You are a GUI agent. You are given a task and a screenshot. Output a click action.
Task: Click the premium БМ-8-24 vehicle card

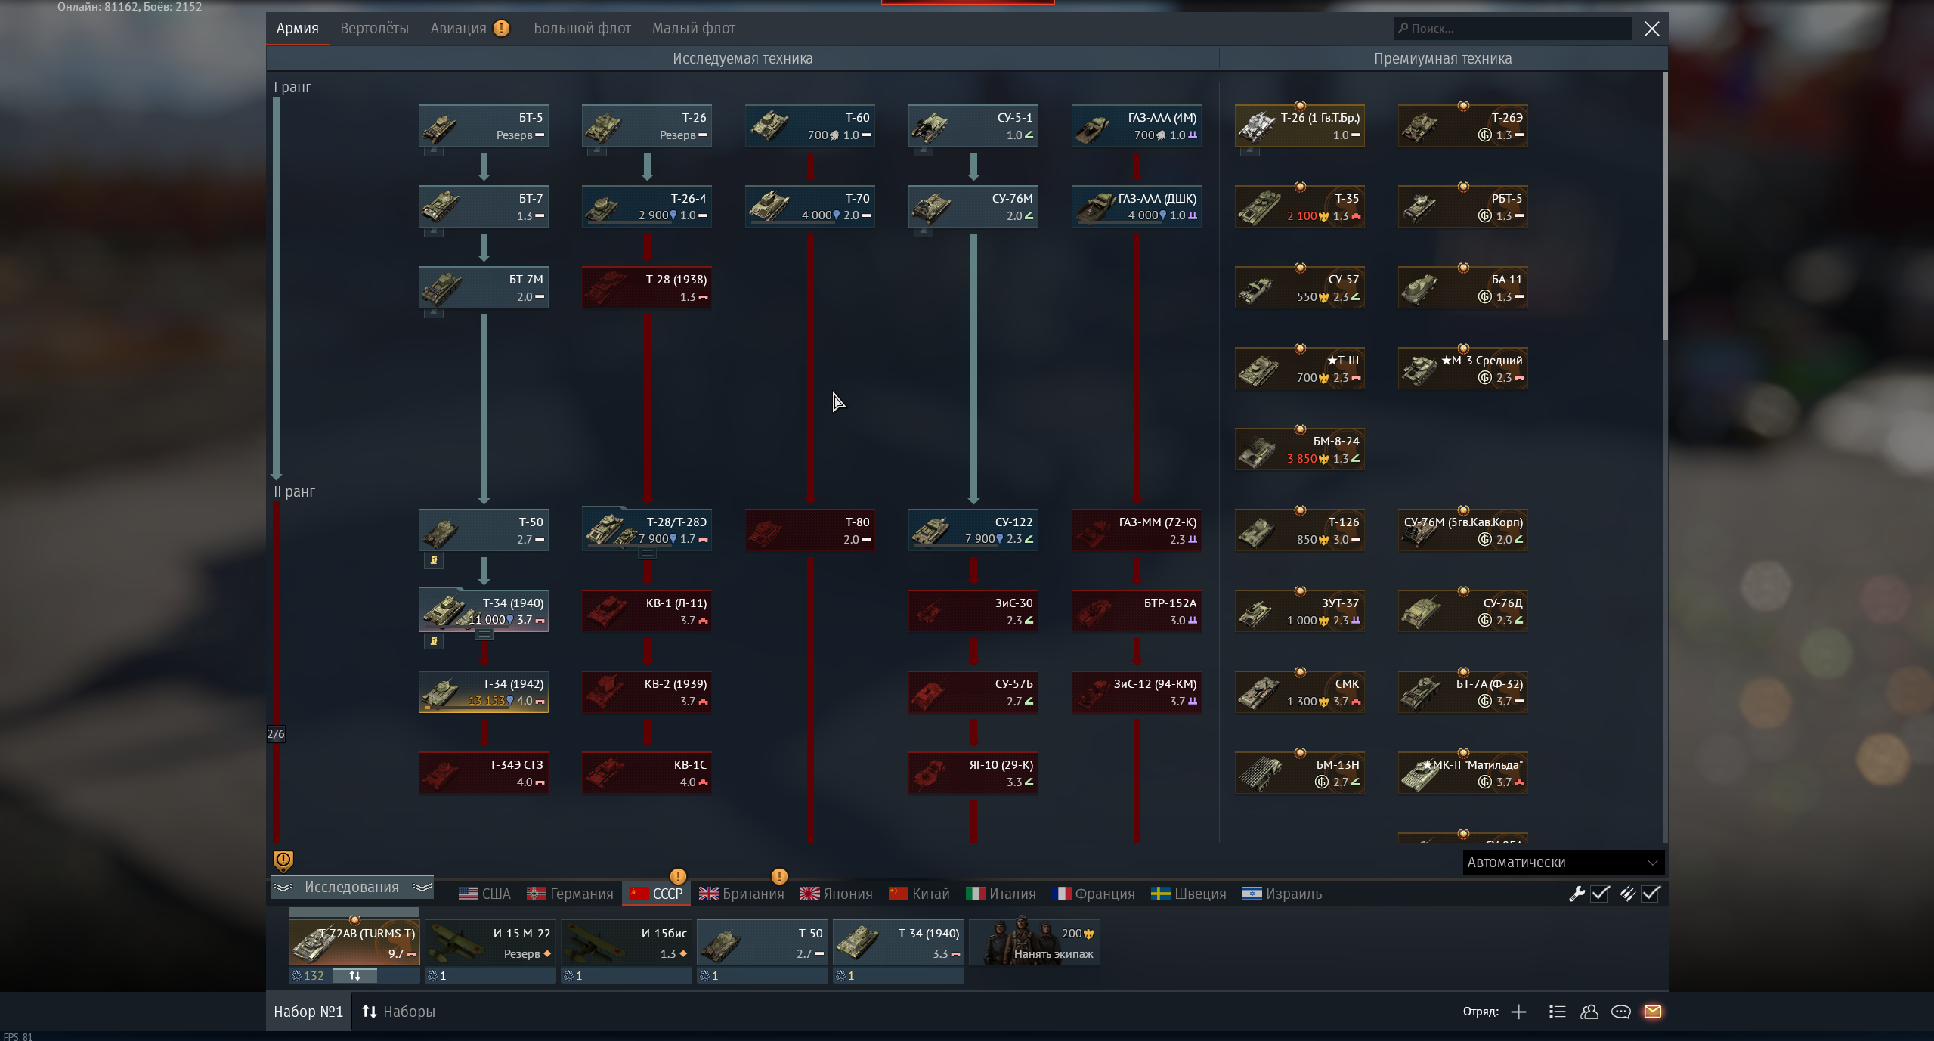1300,449
